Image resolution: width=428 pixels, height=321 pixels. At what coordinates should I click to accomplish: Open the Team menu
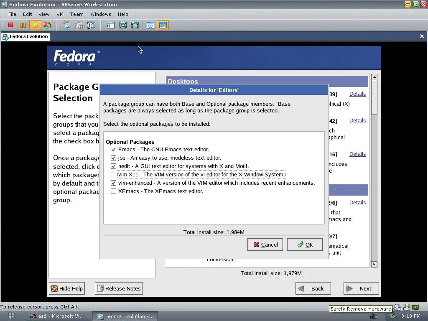[x=77, y=14]
